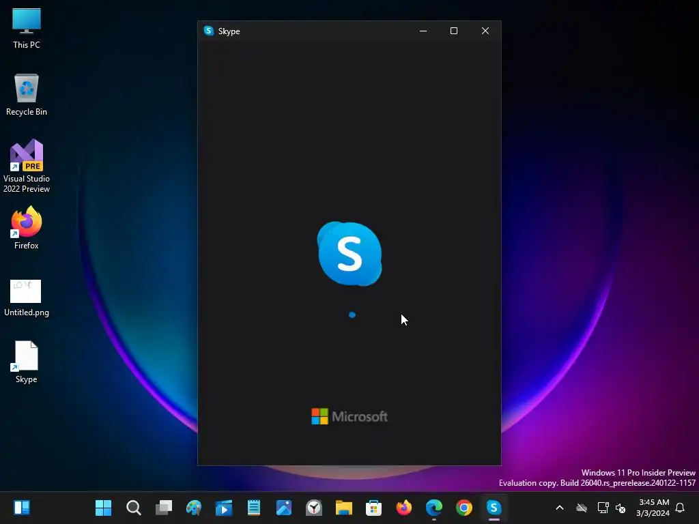Open Task View in taskbar
The image size is (699, 524).
(x=164, y=508)
